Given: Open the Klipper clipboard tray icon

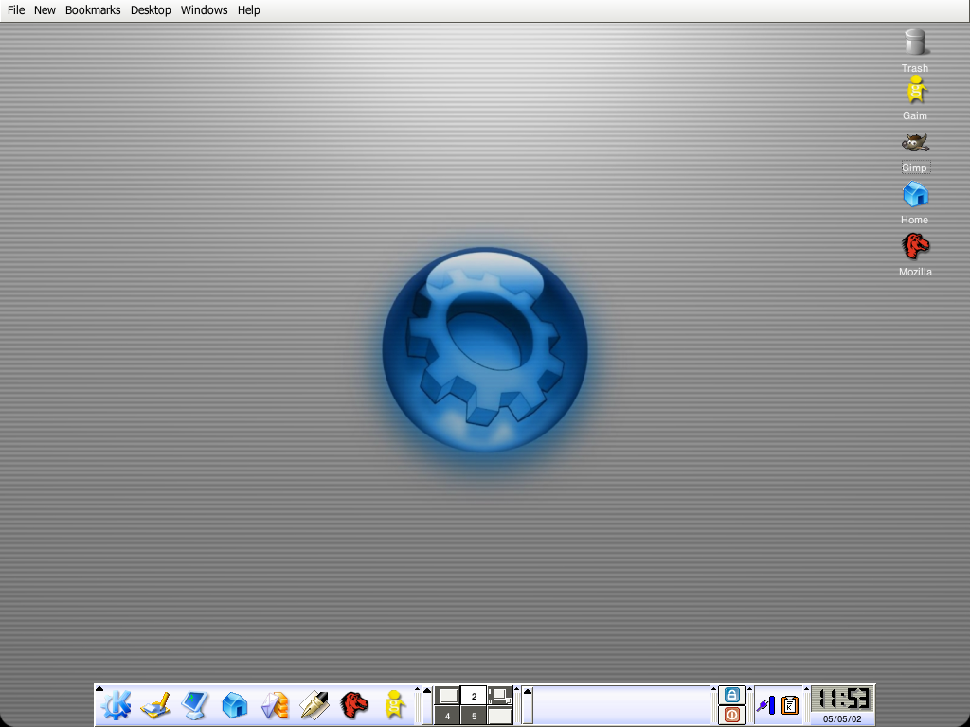Looking at the screenshot, I should point(790,705).
